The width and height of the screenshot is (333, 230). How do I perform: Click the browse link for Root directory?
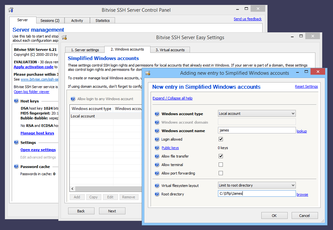tap(302, 194)
